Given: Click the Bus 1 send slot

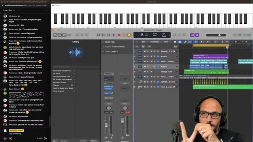Looking at the screenshot, I should tap(107, 93).
